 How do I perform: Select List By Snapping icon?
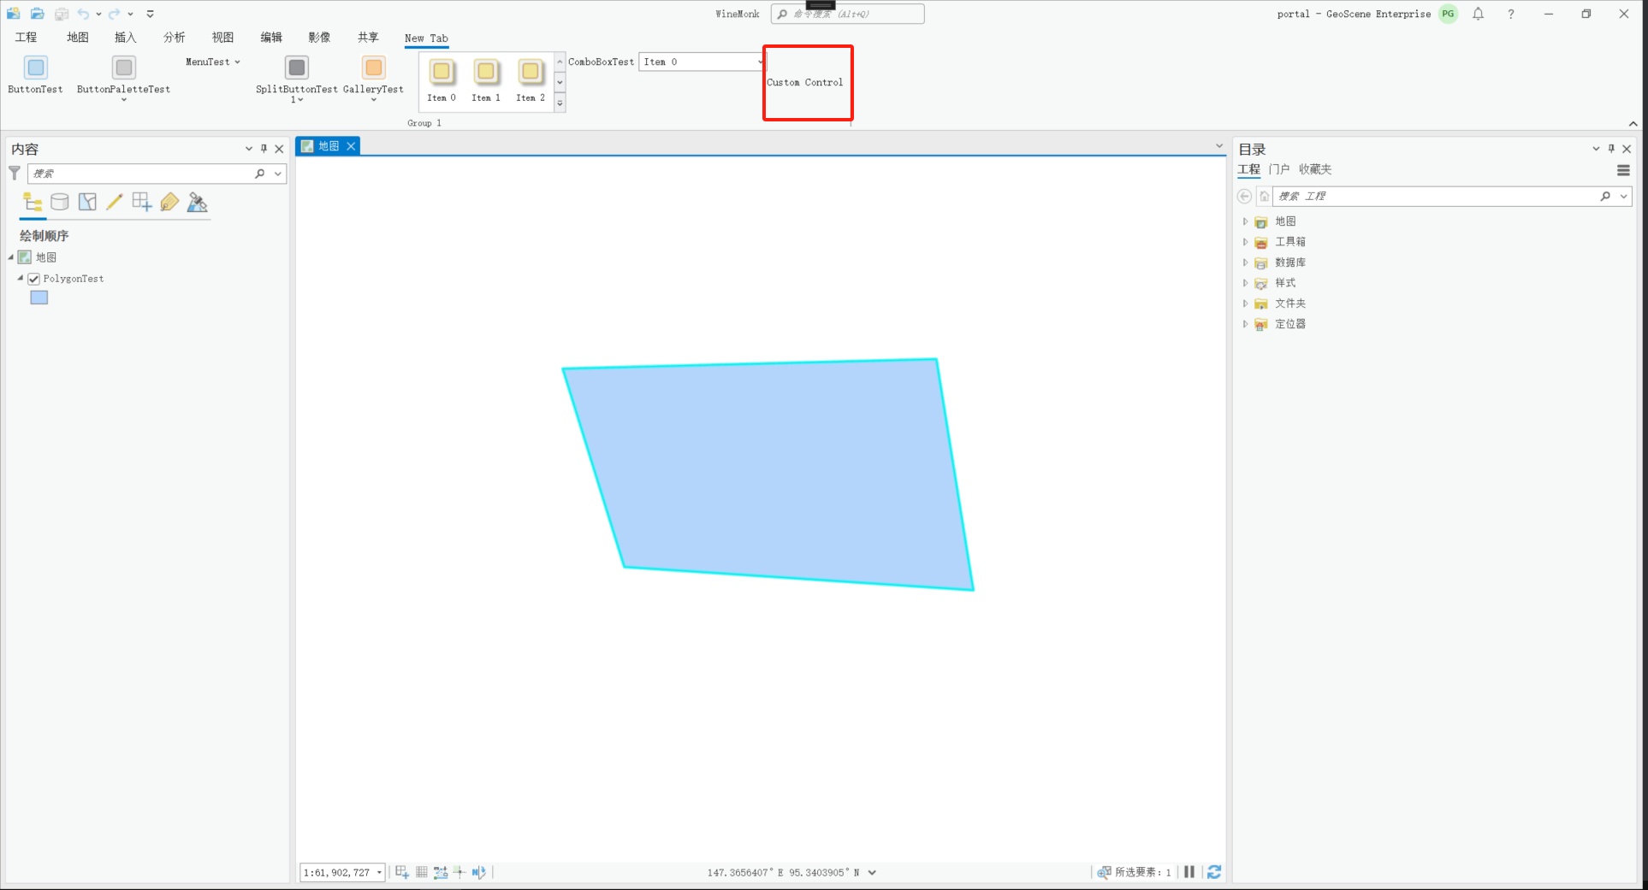142,203
